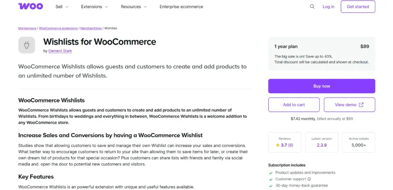Go to Marketplace breadcrumb
Image resolution: width=393 pixels, height=190 pixels.
coord(27,28)
